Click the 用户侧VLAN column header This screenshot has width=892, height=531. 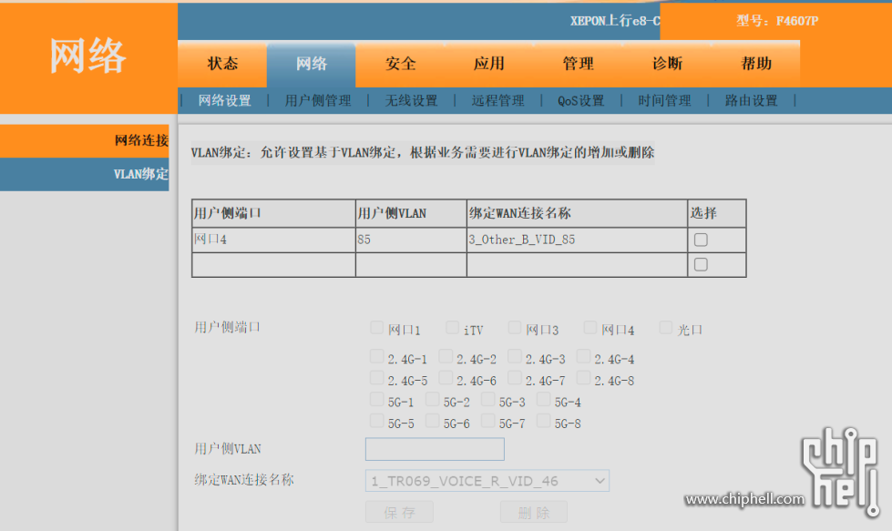coord(411,213)
